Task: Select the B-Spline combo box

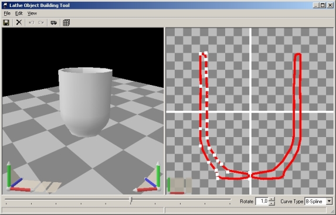Action: pos(318,202)
